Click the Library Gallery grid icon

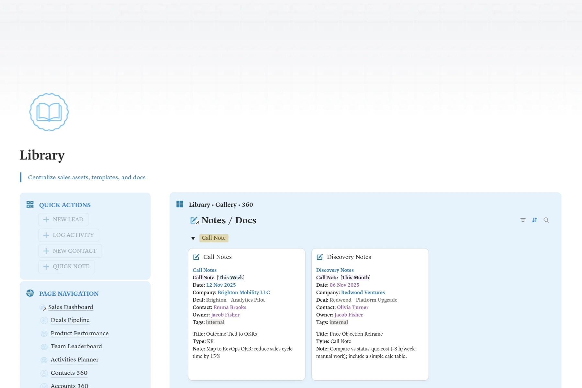180,204
